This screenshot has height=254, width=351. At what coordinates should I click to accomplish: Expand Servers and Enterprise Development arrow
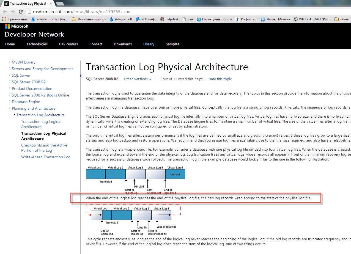click(10, 68)
